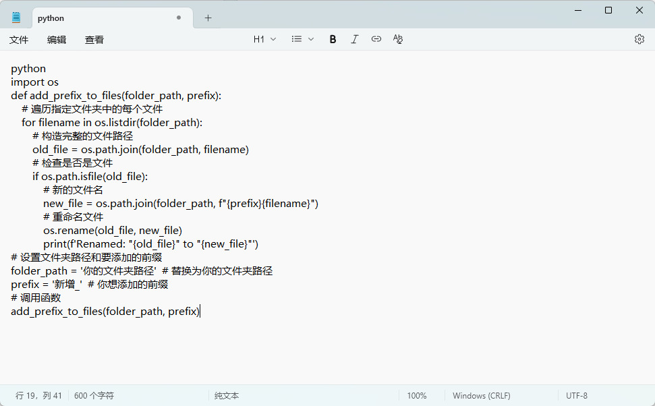Screen dimensions: 655x406
Task: Click the "prefix = '新增_'" line
Action: point(90,285)
